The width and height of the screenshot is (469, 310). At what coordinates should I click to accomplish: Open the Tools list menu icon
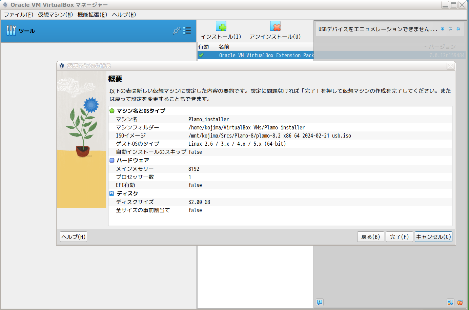click(187, 30)
